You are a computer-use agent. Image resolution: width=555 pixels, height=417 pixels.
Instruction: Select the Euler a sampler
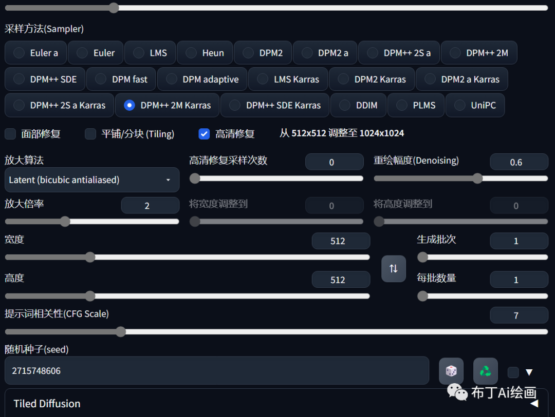(x=35, y=53)
